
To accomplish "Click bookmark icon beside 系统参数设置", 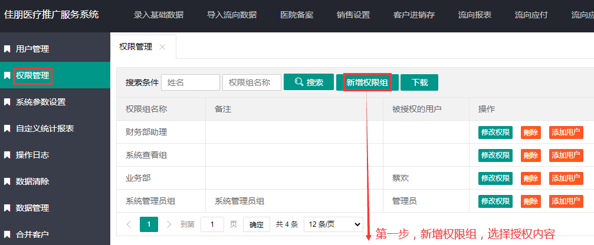I will 7,102.
